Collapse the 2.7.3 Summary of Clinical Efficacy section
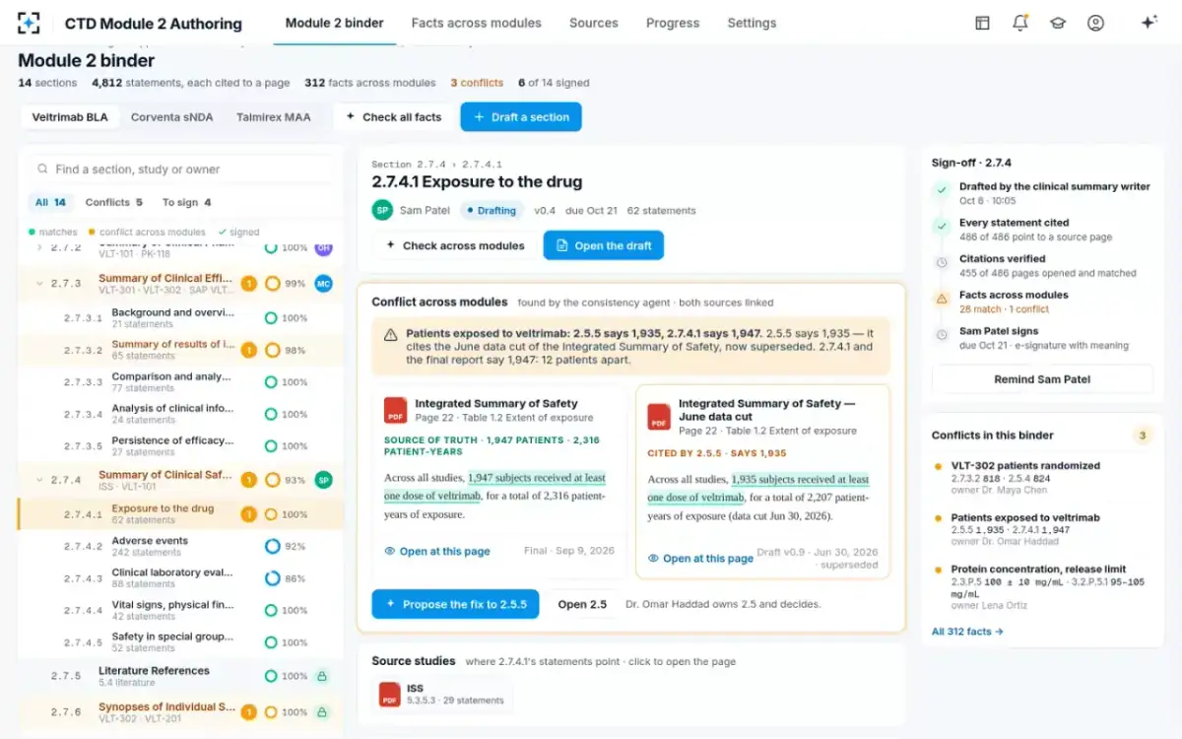1182x739 pixels. click(x=39, y=284)
